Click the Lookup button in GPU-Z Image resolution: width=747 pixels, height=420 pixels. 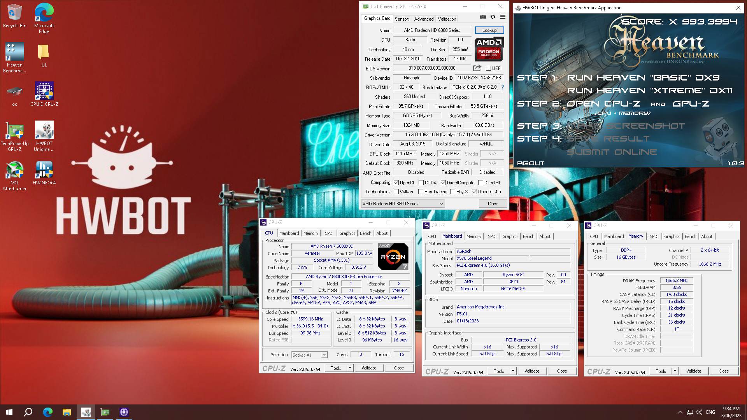pos(489,30)
